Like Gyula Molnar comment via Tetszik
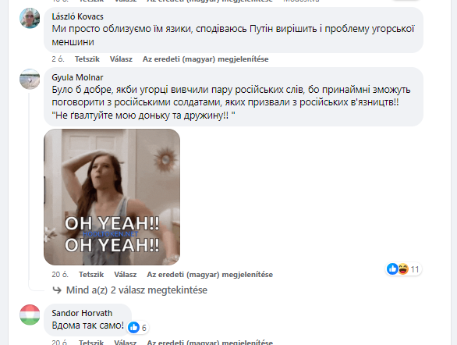Viewport: 457px width, 345px height. point(91,275)
